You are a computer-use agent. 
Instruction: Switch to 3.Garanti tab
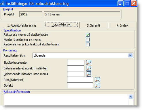coord(93,25)
